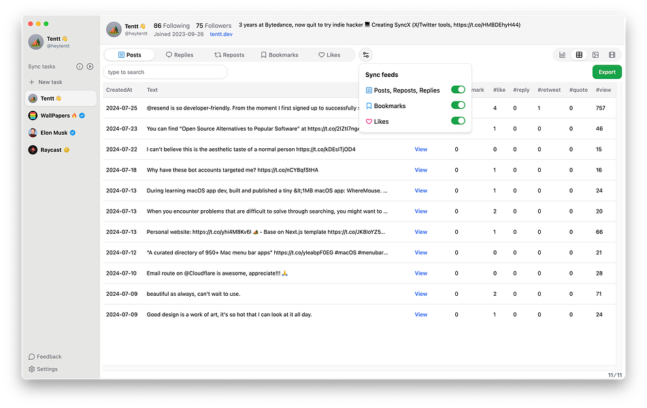Switch to the chart analytics view
This screenshot has height=408, width=647.
coord(563,55)
